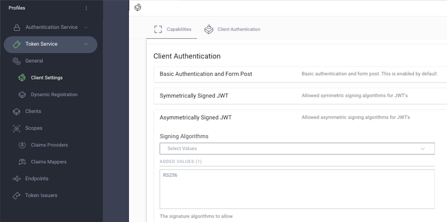Collapse the Token Service section chevron
This screenshot has width=447, height=222.
(x=86, y=44)
